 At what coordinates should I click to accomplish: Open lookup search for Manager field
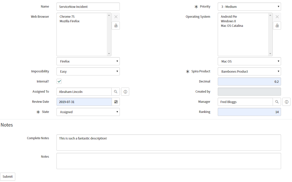277,102
